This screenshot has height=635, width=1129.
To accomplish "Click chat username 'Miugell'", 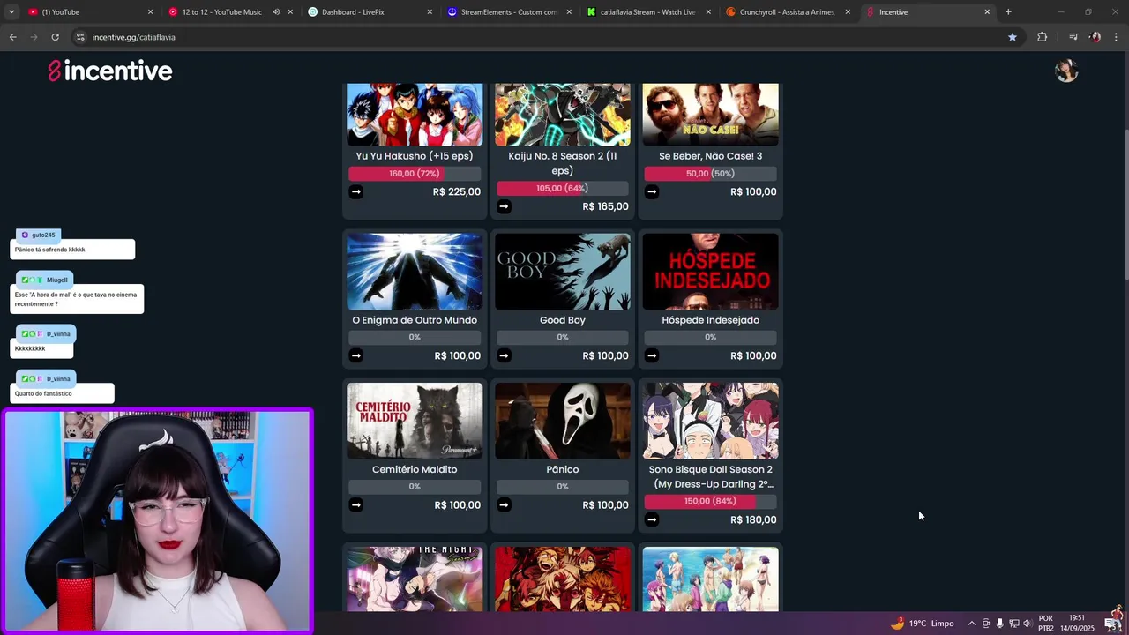I will 57,280.
